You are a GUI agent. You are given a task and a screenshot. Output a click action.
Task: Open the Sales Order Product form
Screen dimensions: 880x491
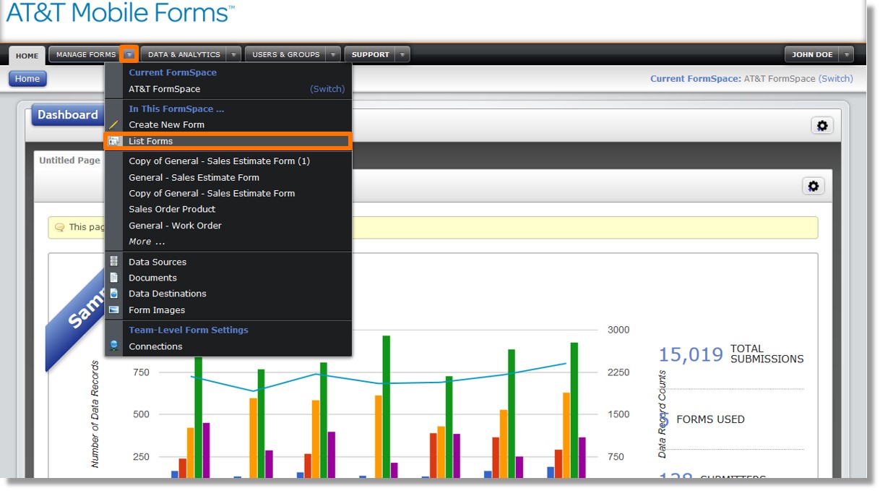click(x=172, y=209)
